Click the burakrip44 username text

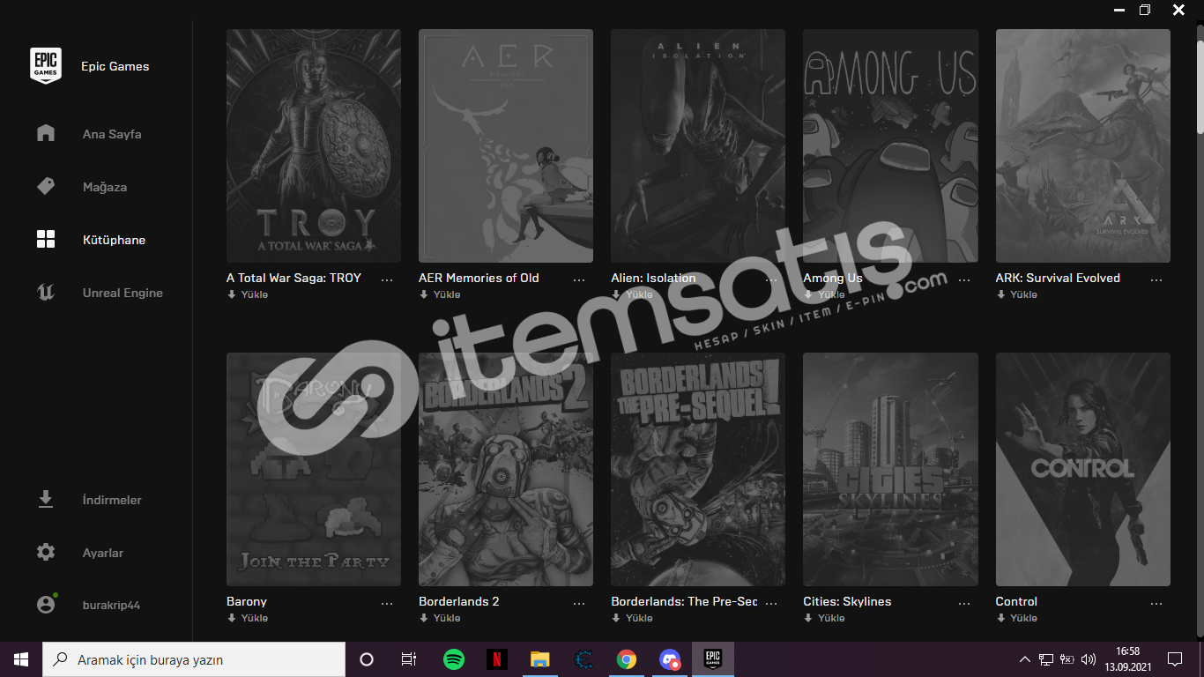[x=111, y=606]
